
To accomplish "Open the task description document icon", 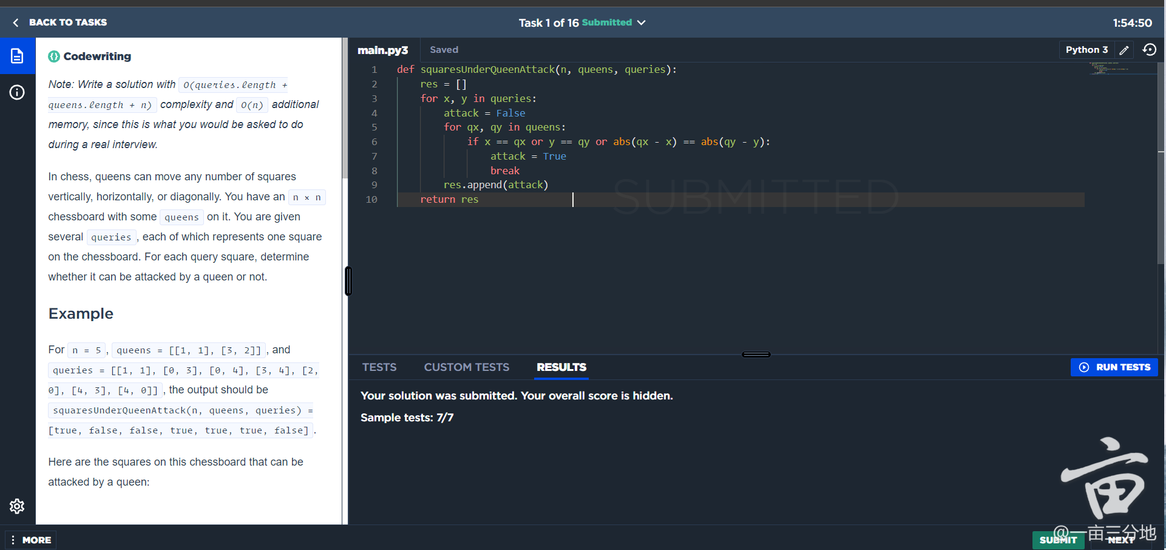I will pyautogui.click(x=17, y=56).
